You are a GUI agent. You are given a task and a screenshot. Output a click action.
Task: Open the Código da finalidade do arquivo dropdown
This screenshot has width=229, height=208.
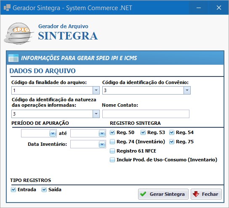pos(96,90)
